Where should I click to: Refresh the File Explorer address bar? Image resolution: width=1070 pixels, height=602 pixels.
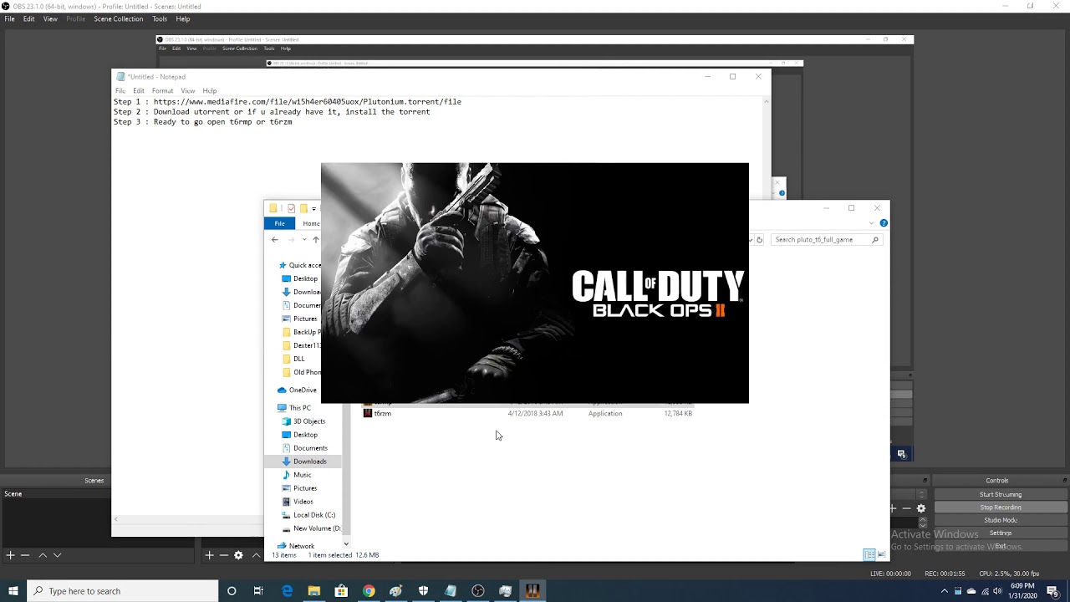click(759, 239)
